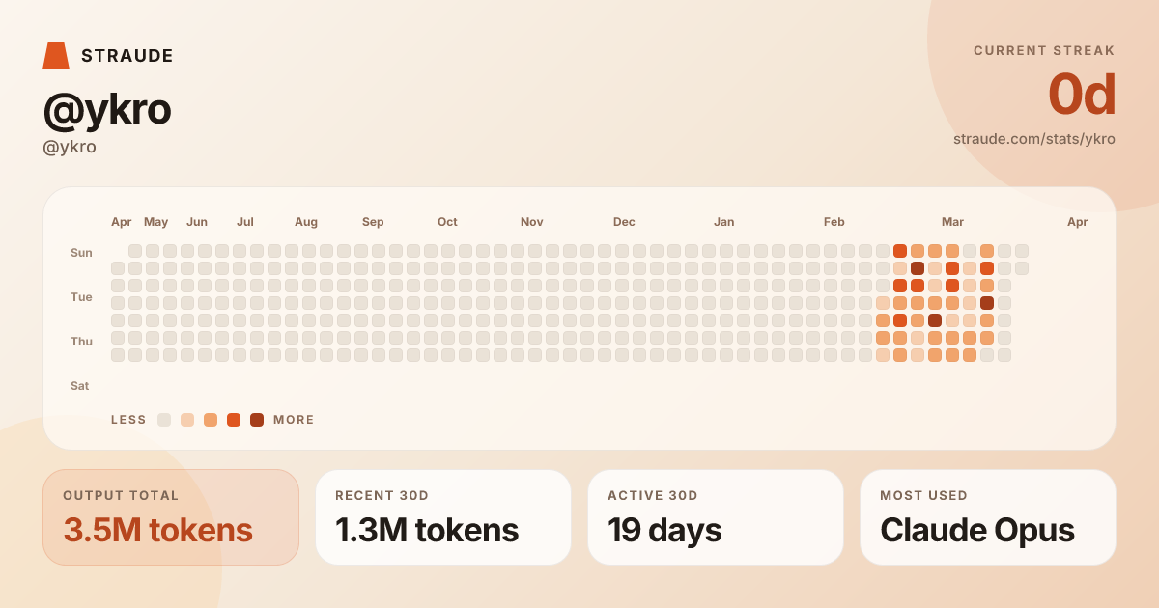The height and width of the screenshot is (608, 1159).
Task: Click the pale peach legend swatch
Action: [187, 420]
